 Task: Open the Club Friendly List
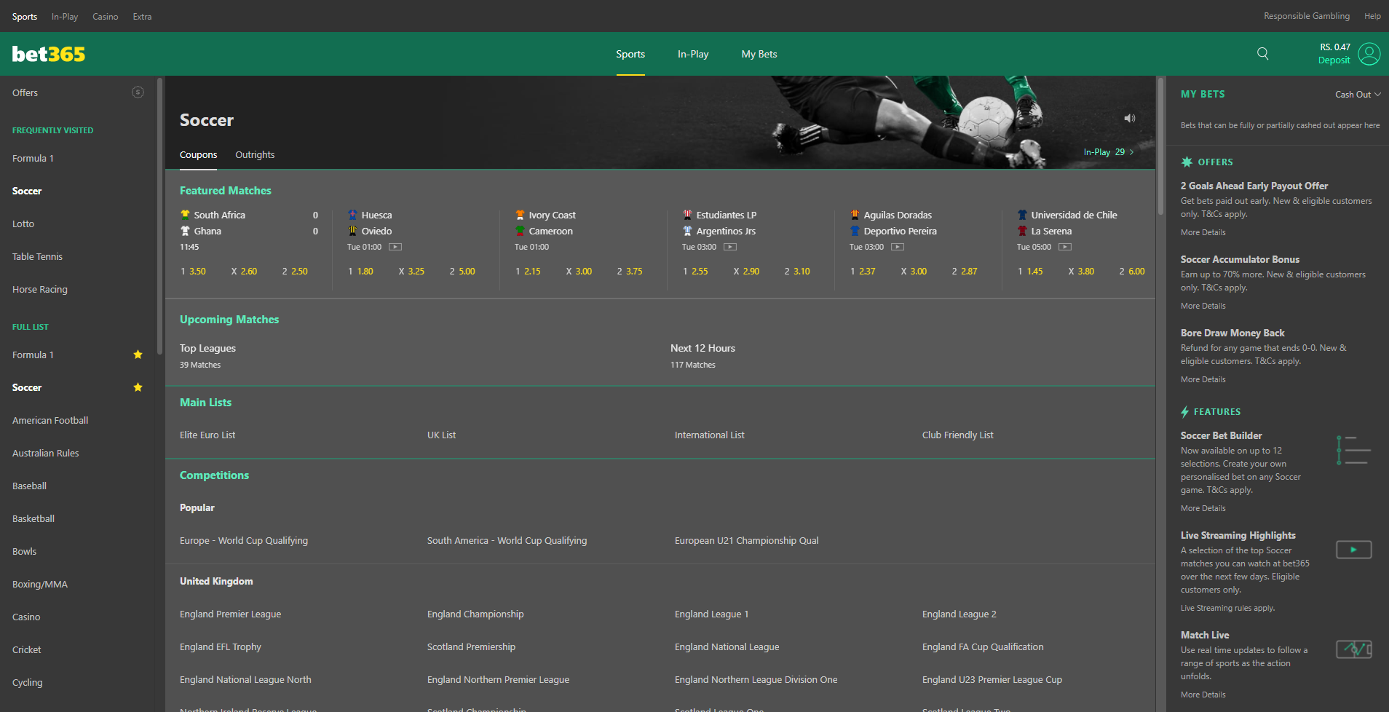(957, 435)
